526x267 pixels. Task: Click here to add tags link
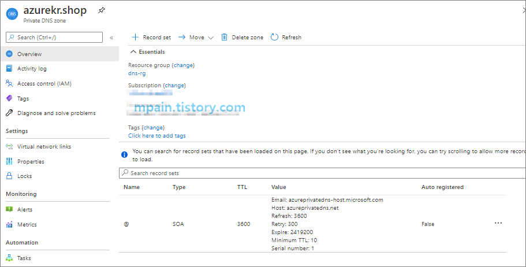(x=156, y=136)
